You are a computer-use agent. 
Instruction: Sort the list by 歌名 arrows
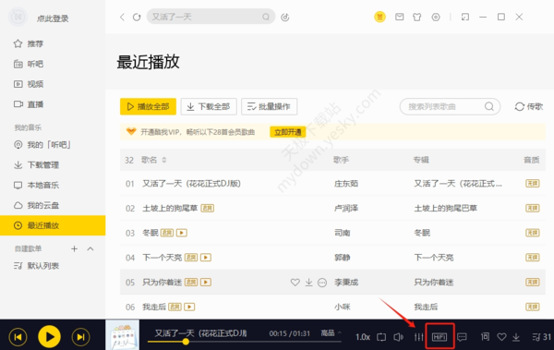coord(164,160)
